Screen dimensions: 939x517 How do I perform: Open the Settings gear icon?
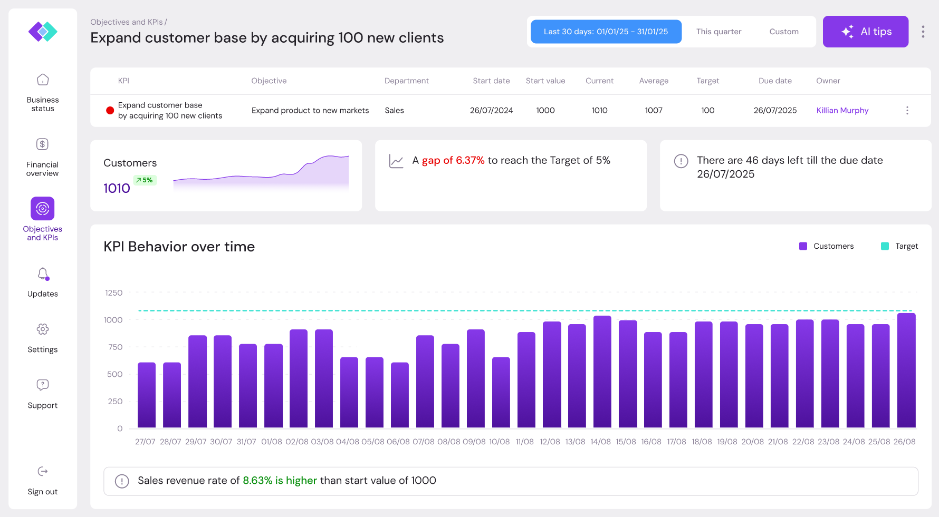43,329
